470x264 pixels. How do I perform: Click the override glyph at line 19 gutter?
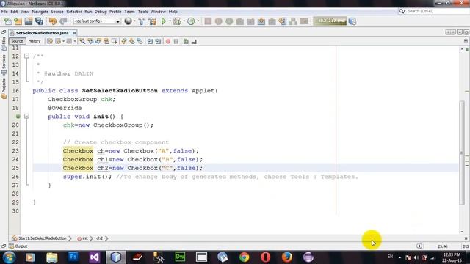pos(18,116)
